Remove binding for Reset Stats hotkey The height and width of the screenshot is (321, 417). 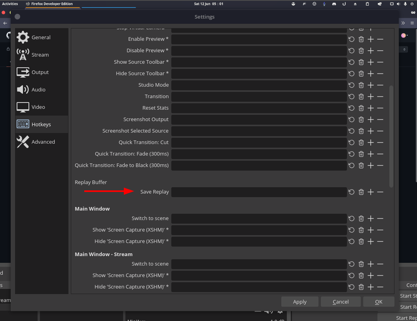click(x=380, y=108)
